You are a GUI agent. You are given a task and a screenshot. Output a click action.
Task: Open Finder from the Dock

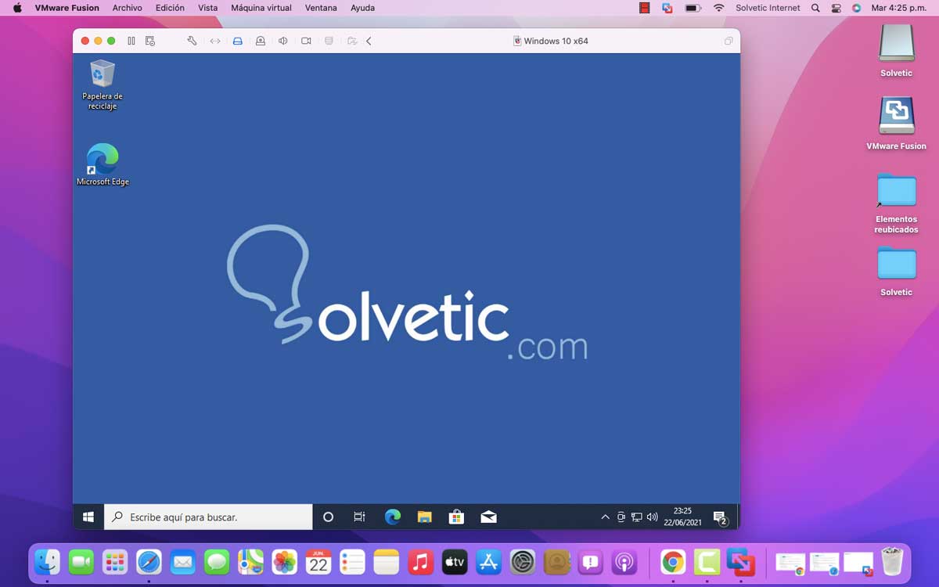(x=48, y=561)
